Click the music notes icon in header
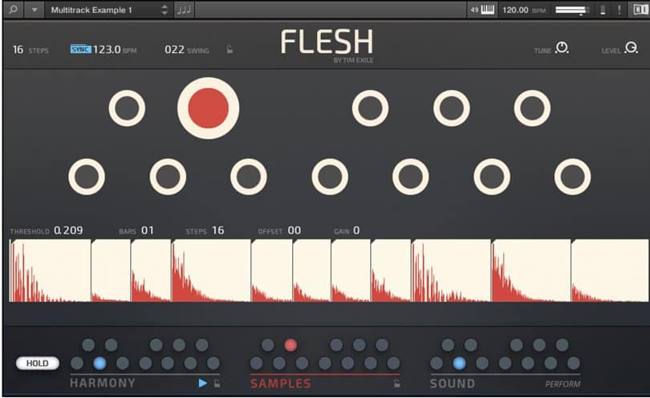This screenshot has width=650, height=398. (x=185, y=10)
